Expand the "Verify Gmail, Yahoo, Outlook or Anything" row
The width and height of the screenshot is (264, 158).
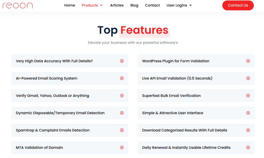point(122,95)
